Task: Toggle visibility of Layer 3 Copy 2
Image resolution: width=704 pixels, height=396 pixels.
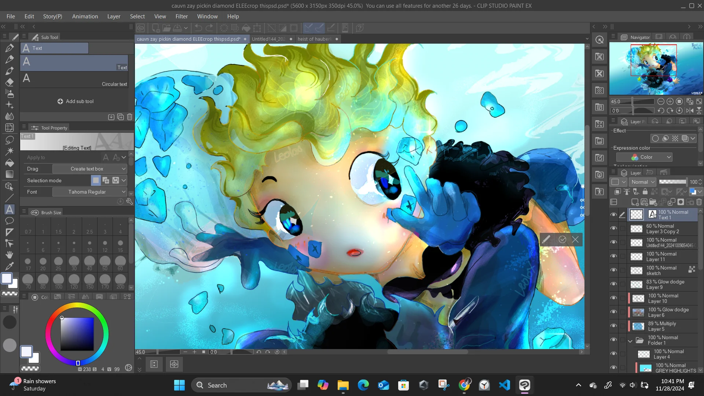Action: (x=613, y=228)
